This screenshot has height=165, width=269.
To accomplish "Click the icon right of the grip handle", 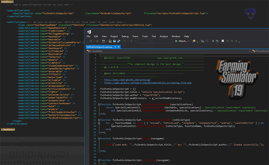I will pos(202,41).
